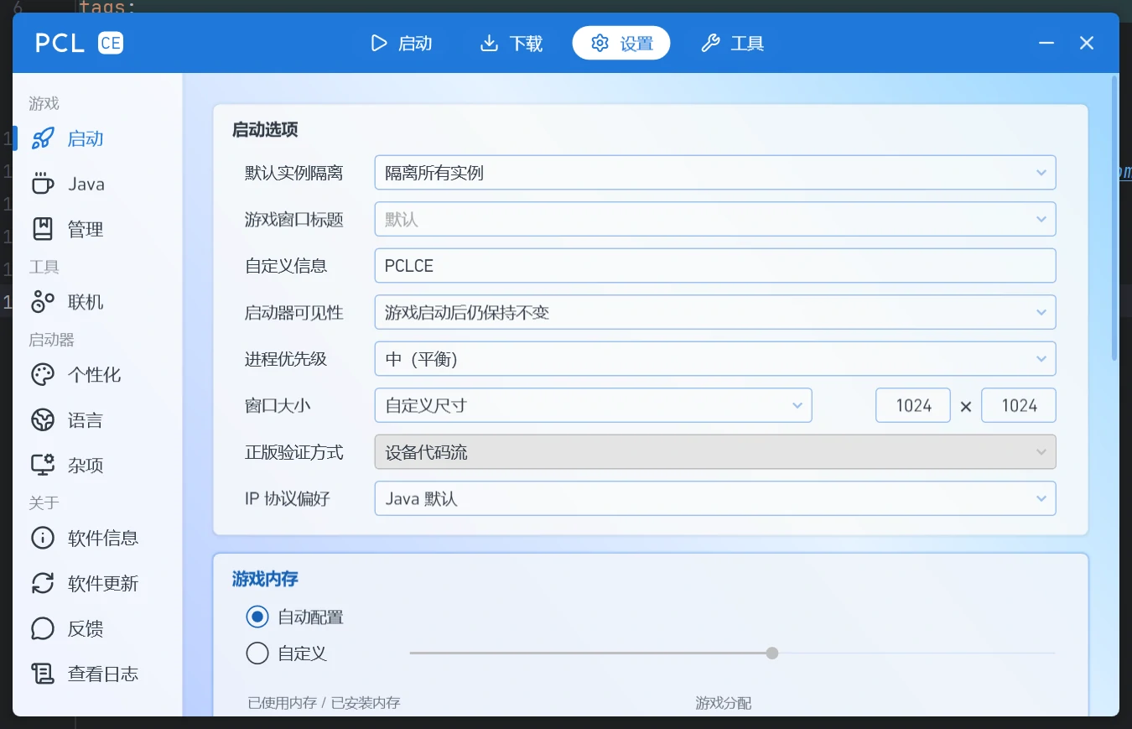Switch to the 启动 tab in the top bar

(402, 43)
